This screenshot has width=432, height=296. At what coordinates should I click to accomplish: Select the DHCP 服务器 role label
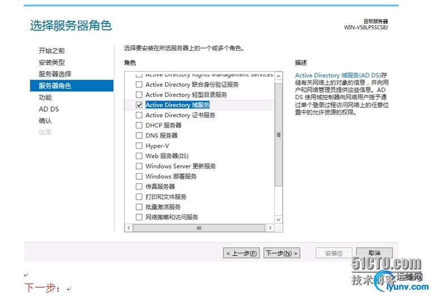(x=163, y=125)
